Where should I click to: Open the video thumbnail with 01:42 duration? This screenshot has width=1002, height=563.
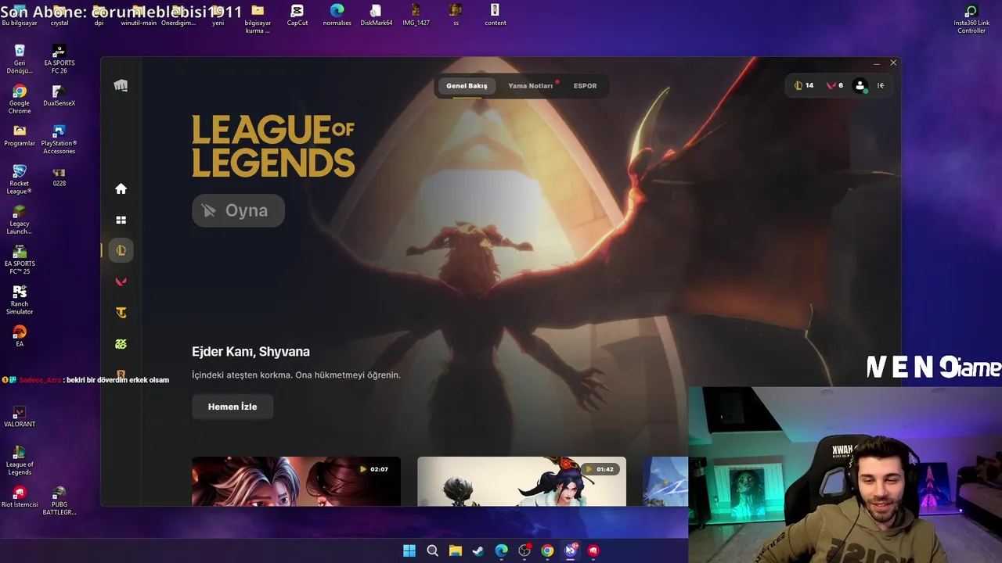pyautogui.click(x=521, y=482)
